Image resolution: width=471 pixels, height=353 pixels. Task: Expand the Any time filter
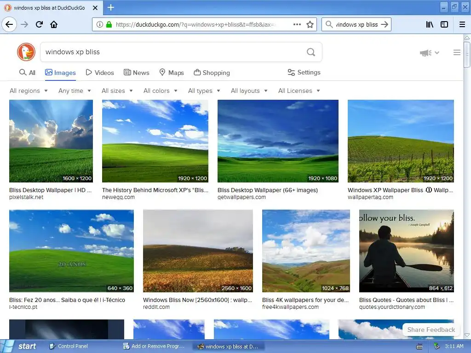[x=75, y=91]
